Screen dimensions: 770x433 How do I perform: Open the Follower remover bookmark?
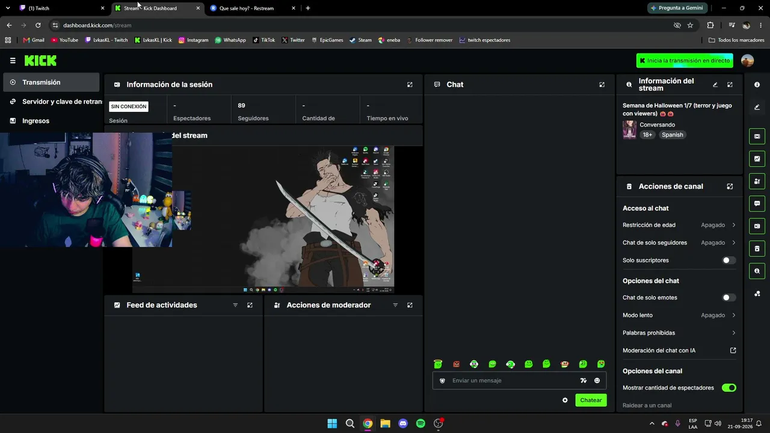[x=430, y=40]
